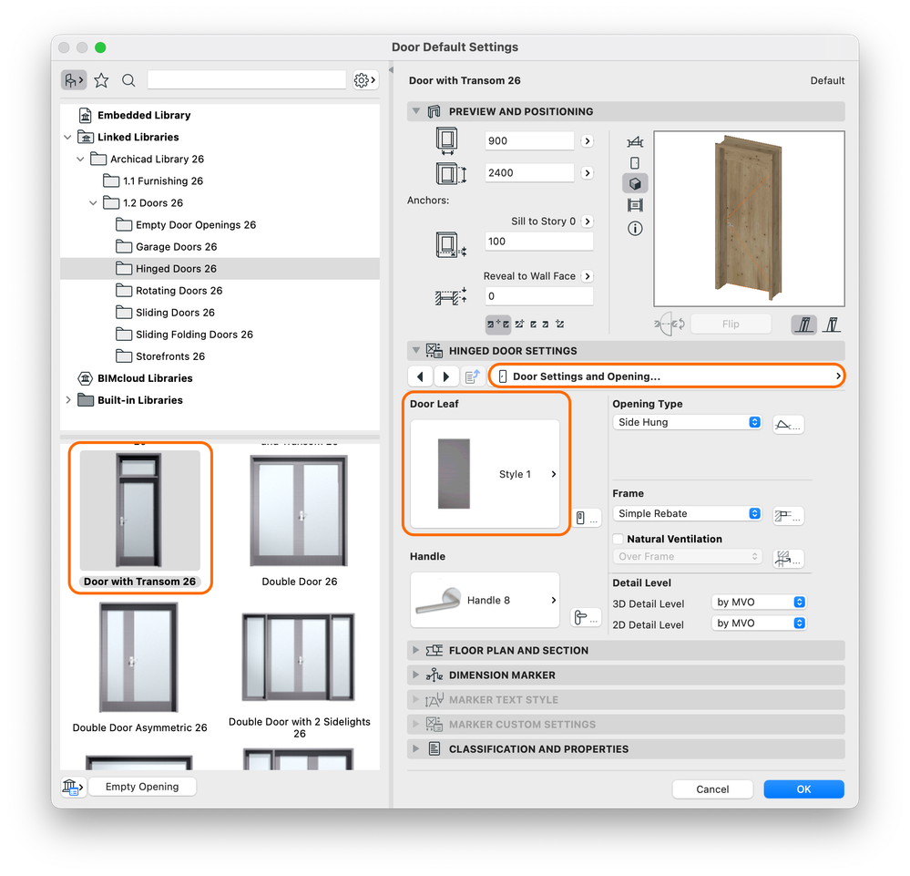Open the Side Hung opening type dropdown

coord(687,422)
